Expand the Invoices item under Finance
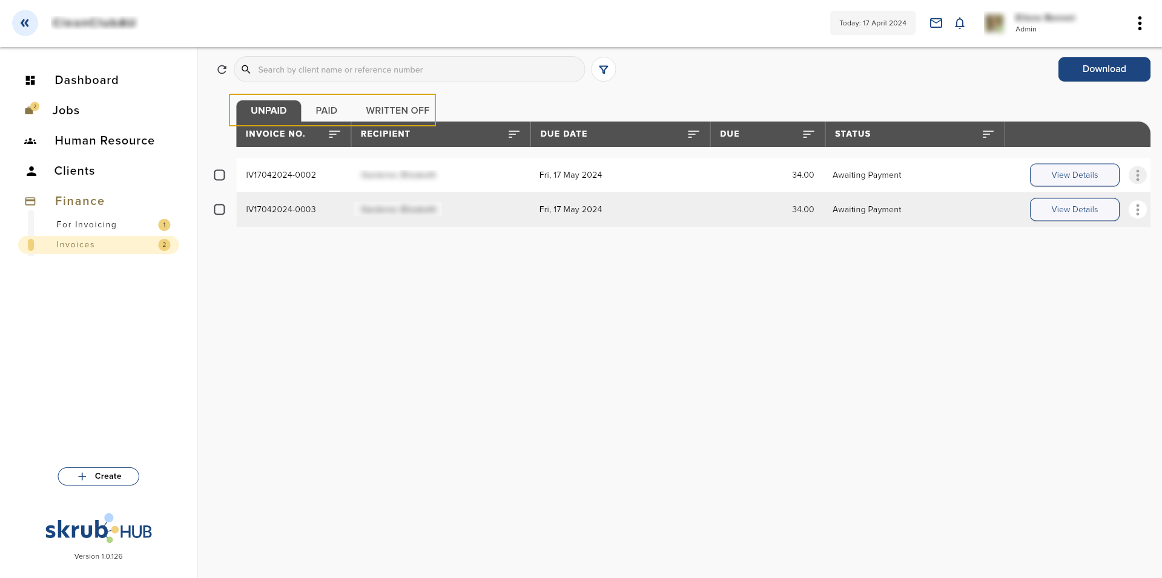 tap(75, 244)
